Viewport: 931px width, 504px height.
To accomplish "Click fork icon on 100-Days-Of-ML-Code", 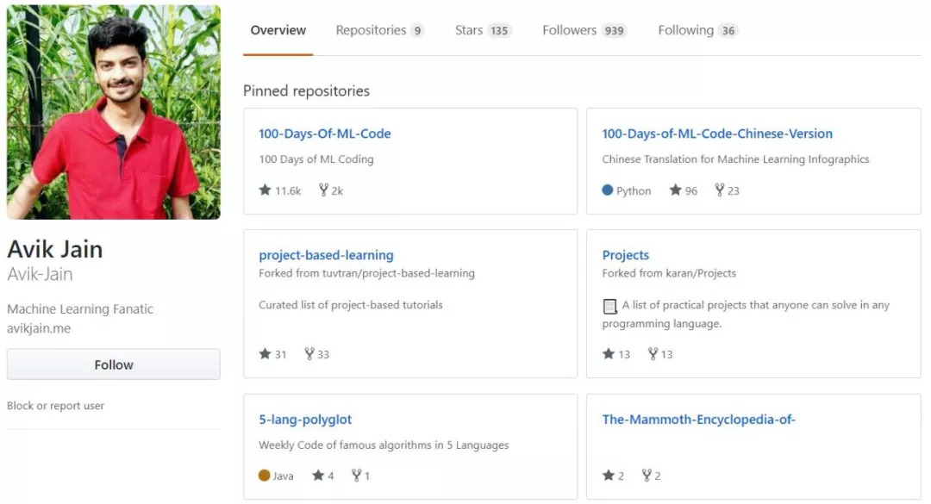I will 323,190.
